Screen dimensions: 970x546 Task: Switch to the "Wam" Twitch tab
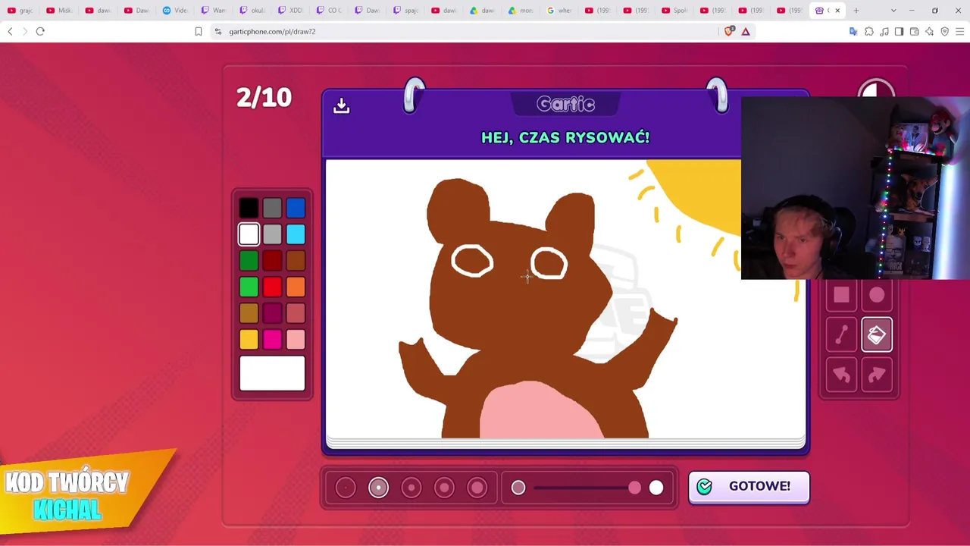coord(214,11)
